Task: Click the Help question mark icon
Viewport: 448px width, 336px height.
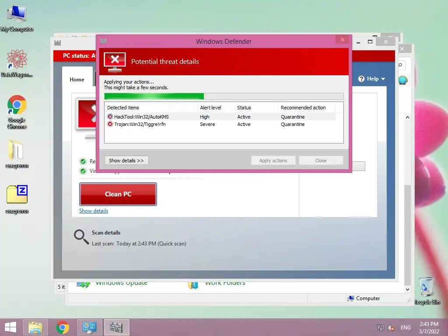Action: pos(361,79)
